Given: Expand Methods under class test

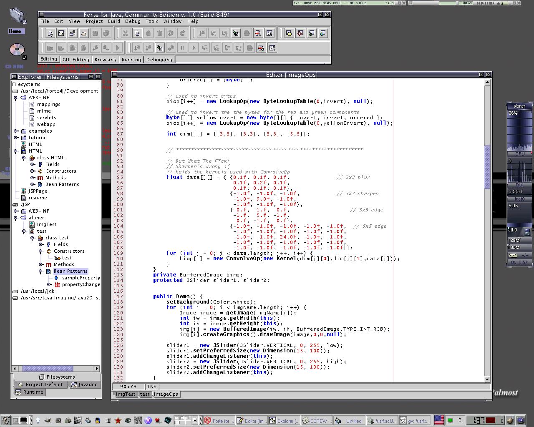Looking at the screenshot, I should [41, 264].
